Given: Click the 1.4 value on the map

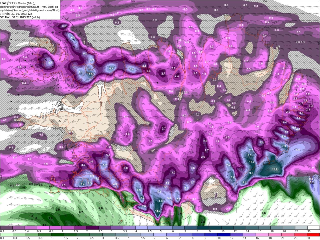Looking at the screenshot, I should pos(25,57).
